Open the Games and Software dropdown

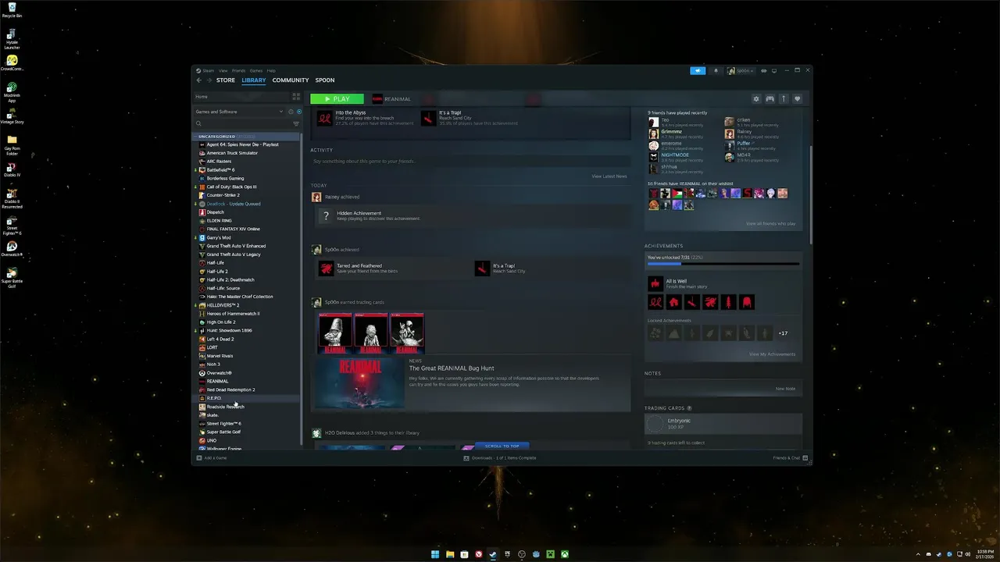click(x=239, y=112)
